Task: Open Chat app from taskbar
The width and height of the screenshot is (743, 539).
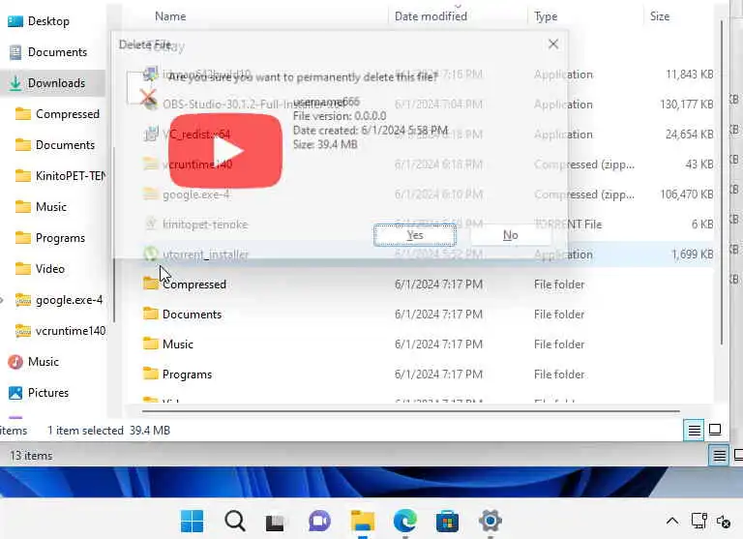Action: 319,521
